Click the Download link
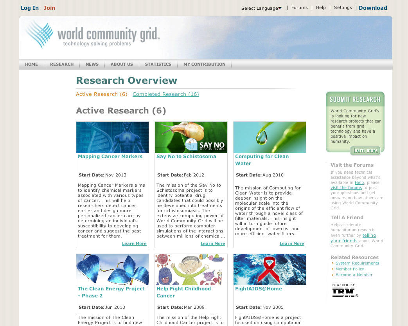This screenshot has height=326, width=408. (x=373, y=8)
